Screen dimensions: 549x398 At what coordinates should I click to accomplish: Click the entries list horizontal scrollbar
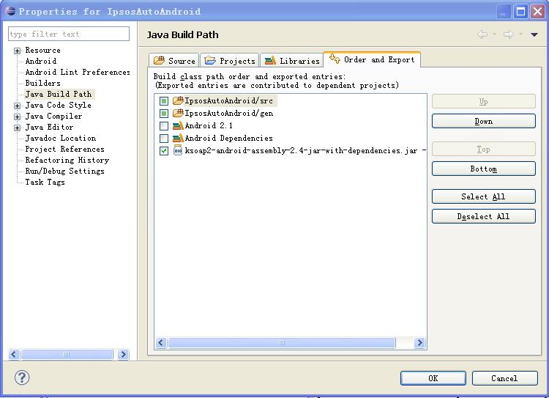[291, 342]
